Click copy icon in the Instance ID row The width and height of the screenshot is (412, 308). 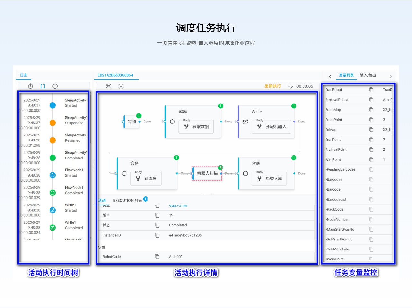157,235
